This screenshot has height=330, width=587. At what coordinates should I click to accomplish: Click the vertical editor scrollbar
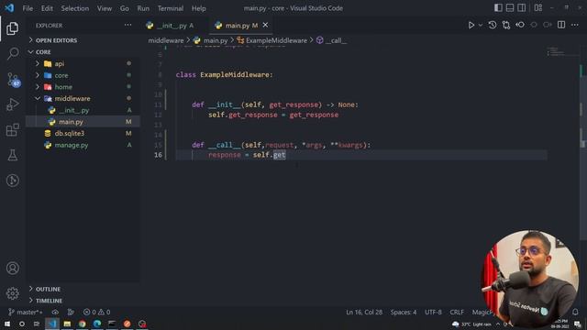point(582,144)
